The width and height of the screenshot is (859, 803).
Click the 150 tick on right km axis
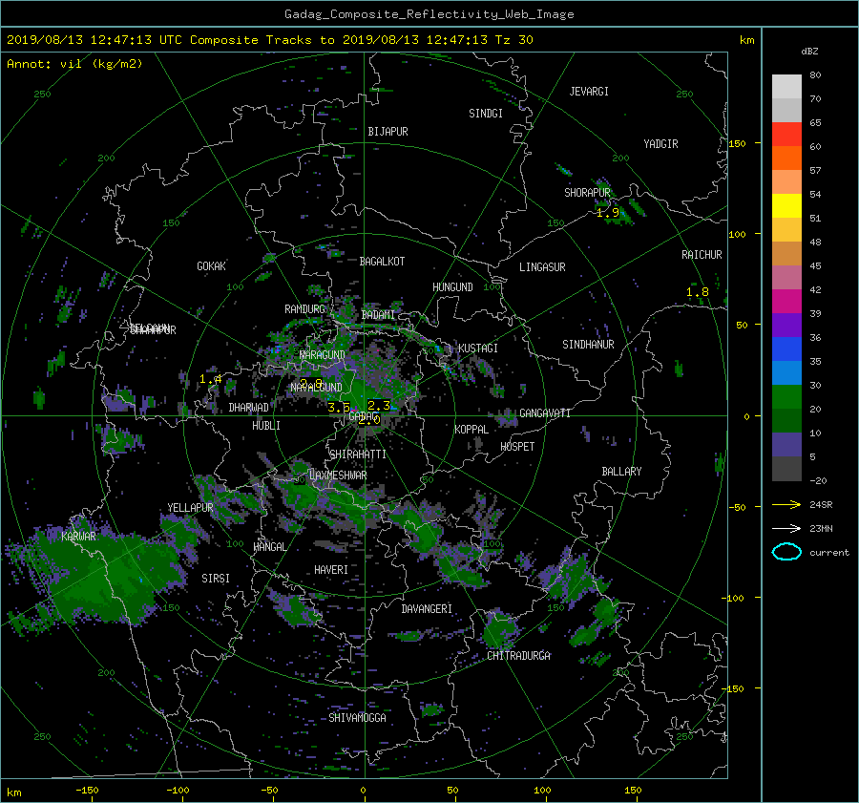point(738,143)
